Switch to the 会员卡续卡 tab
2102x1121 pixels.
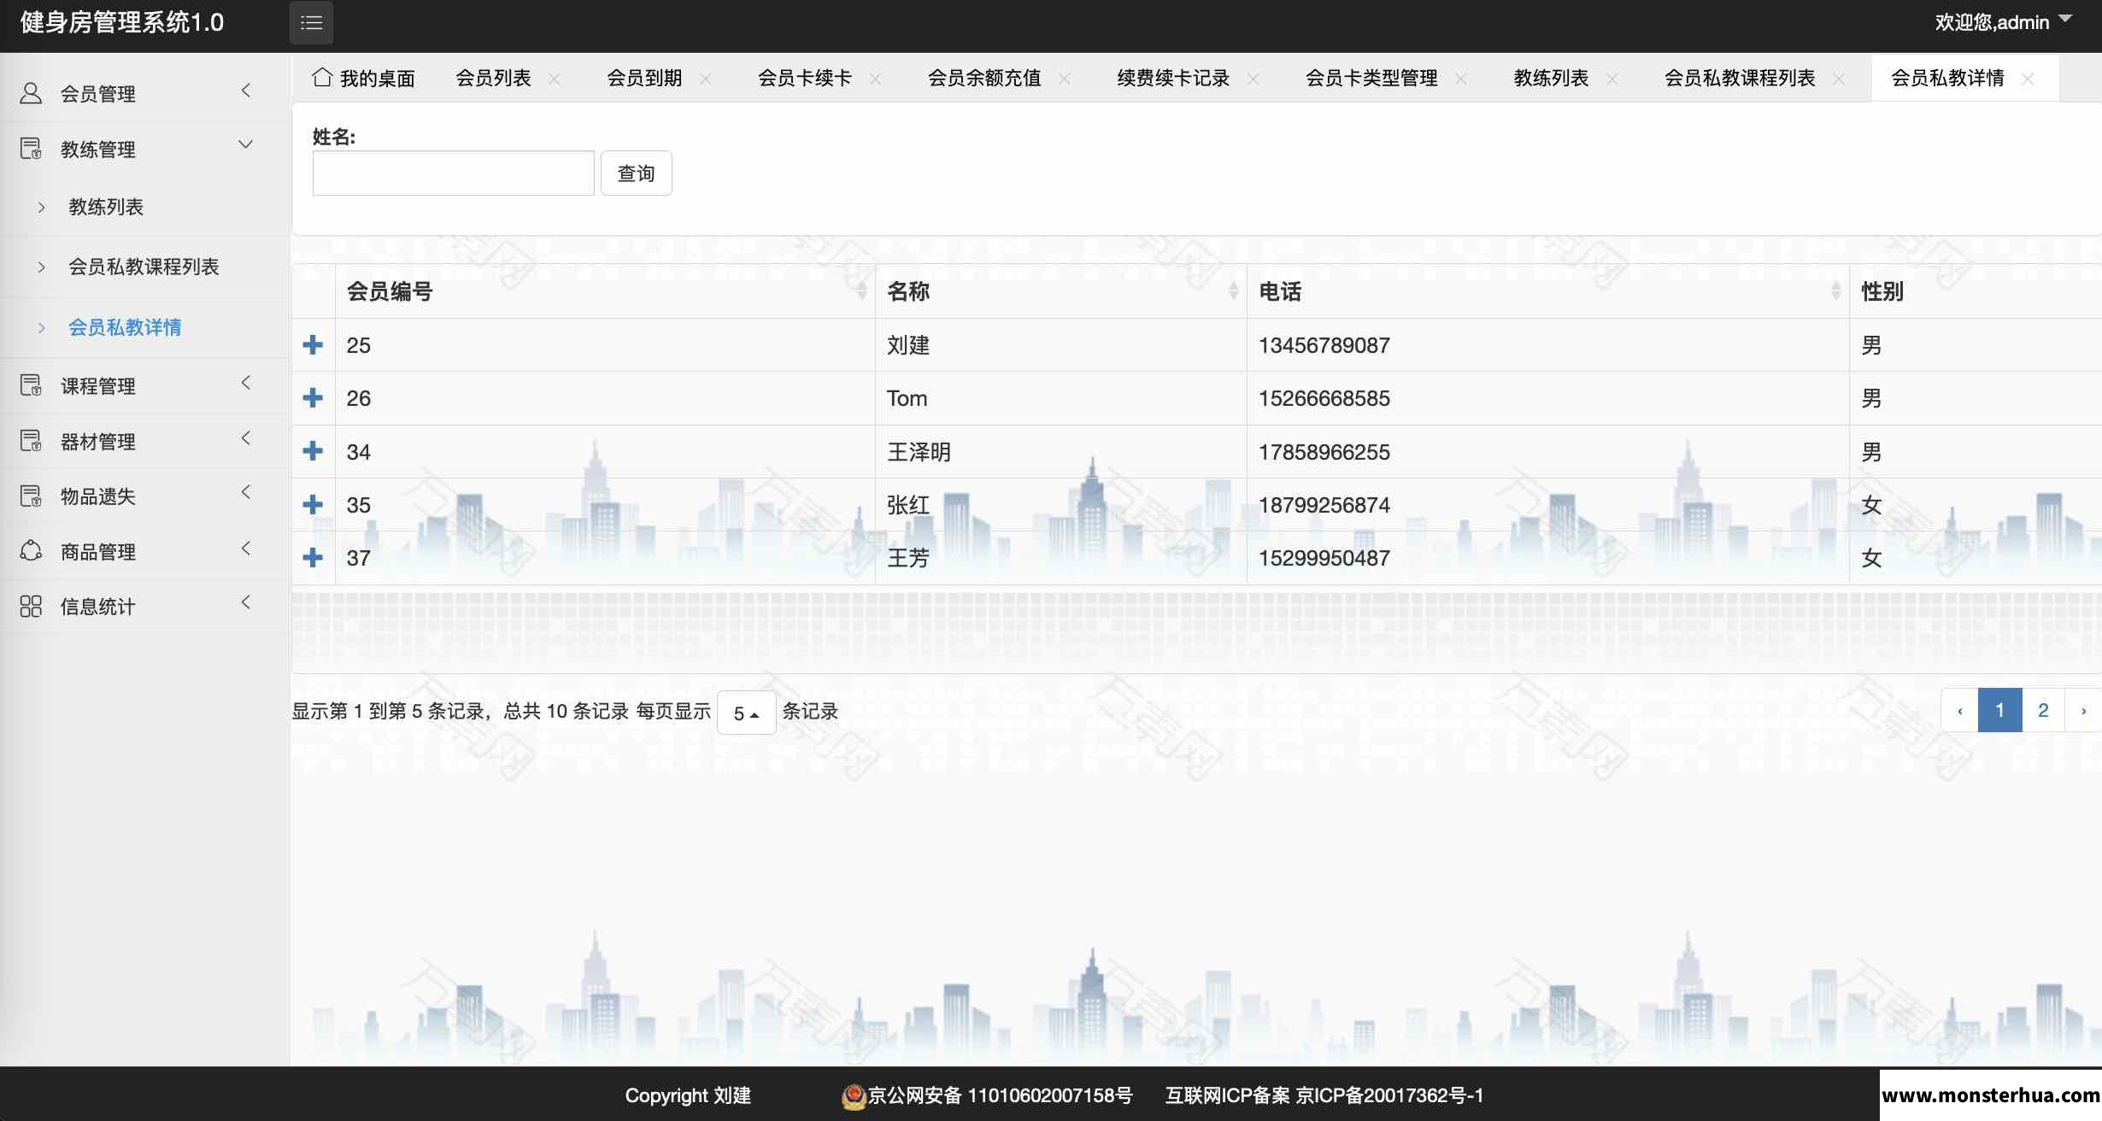point(806,79)
